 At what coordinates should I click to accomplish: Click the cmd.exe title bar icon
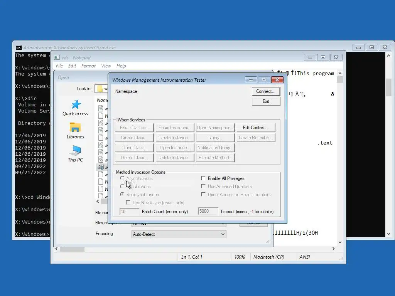19,47
